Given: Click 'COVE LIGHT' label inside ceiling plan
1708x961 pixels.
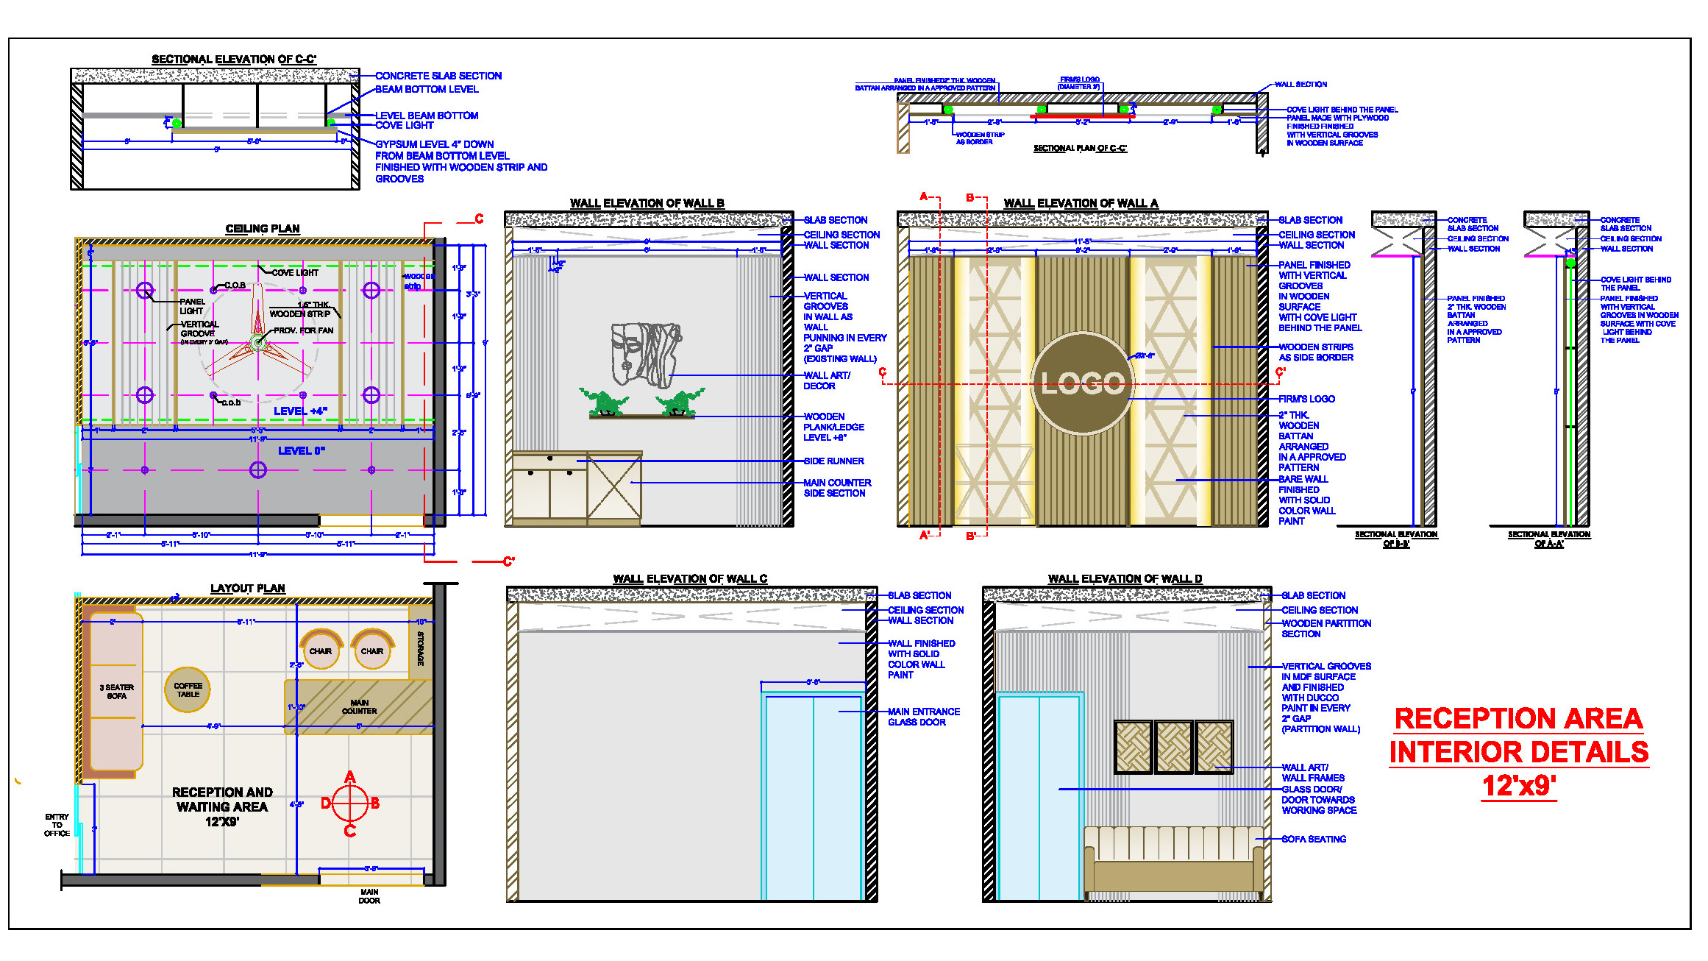Looking at the screenshot, I should [x=295, y=272].
